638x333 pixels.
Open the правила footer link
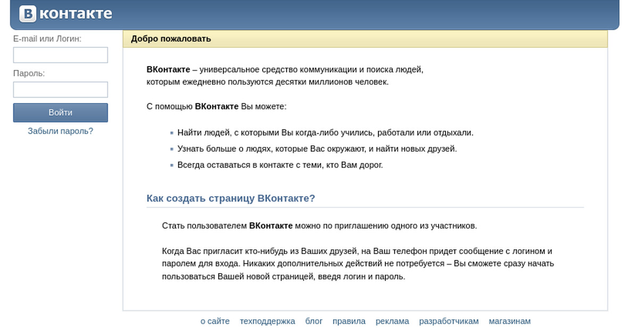coord(349,321)
